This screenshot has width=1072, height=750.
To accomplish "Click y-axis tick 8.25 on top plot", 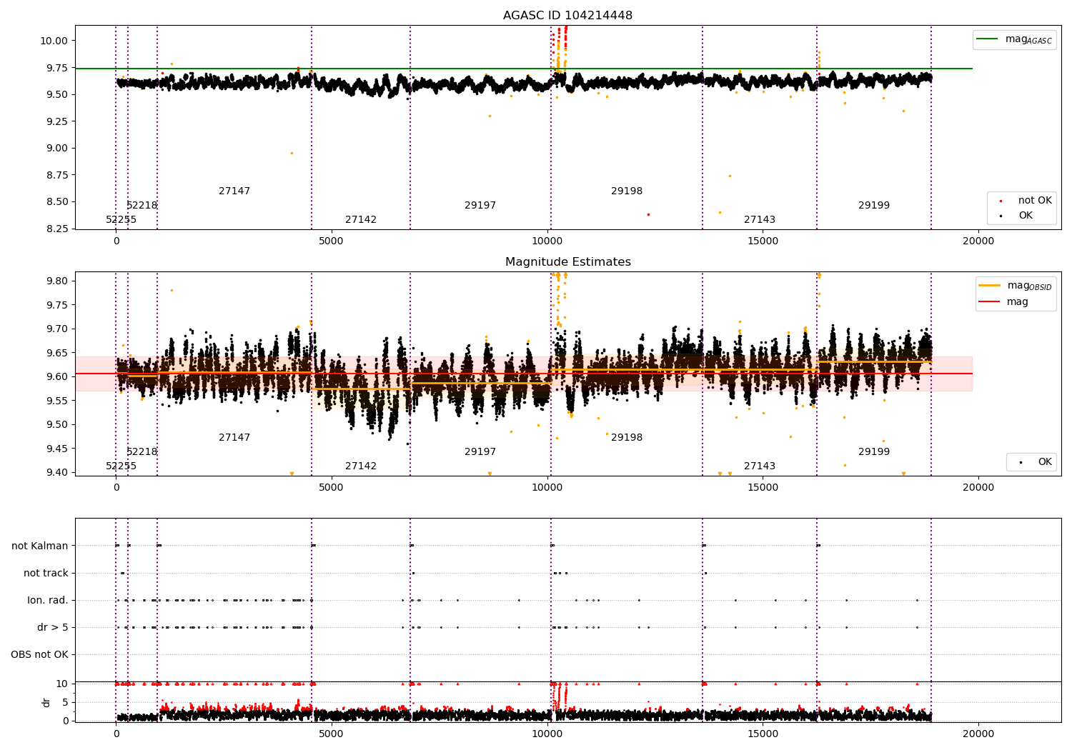I will pyautogui.click(x=56, y=229).
